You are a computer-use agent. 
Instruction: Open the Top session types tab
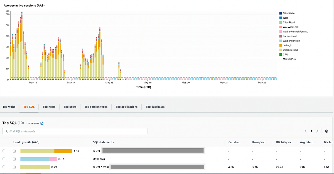96,107
